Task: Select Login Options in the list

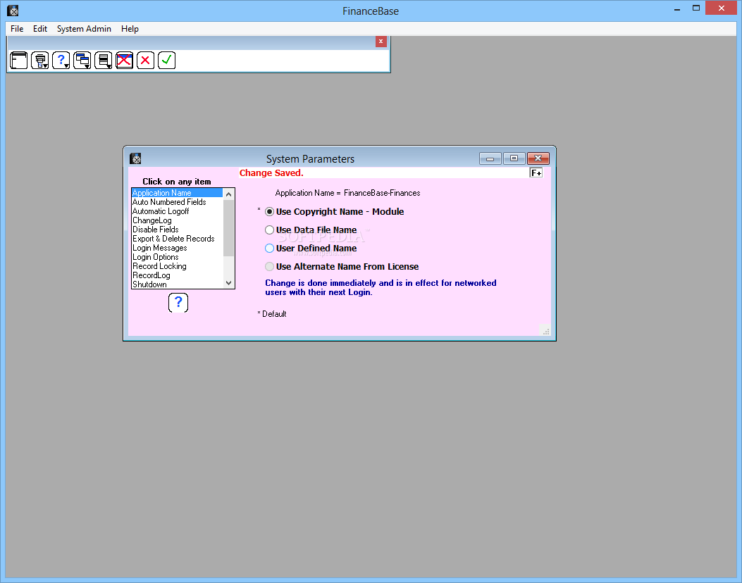Action: [177, 257]
